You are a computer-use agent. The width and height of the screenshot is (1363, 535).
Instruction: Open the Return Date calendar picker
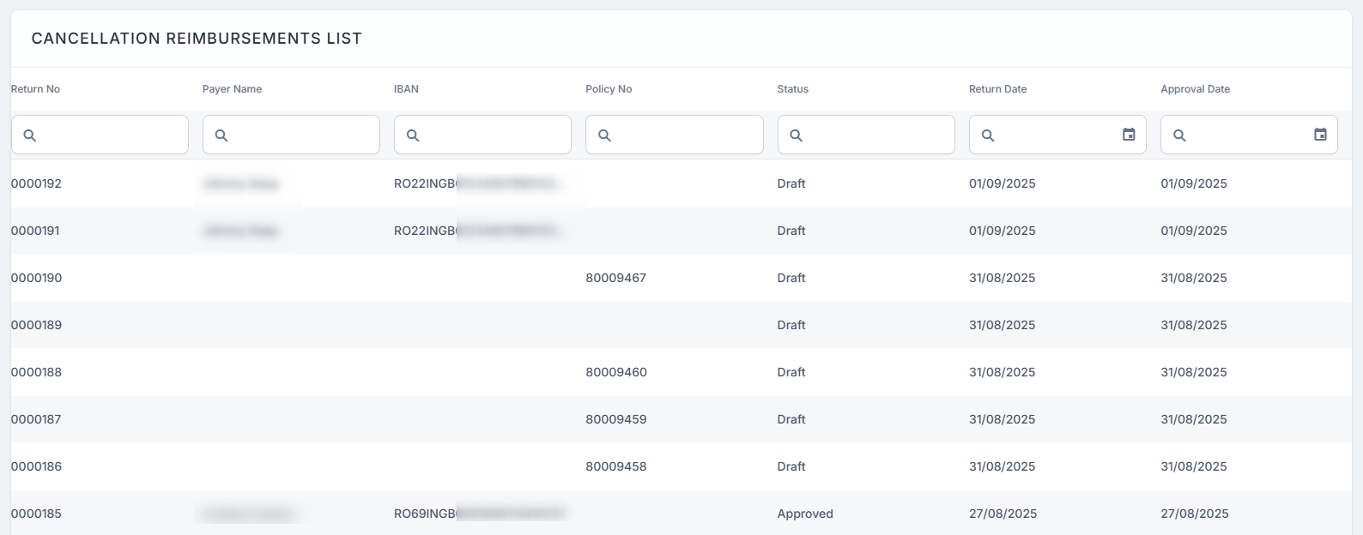coord(1129,135)
